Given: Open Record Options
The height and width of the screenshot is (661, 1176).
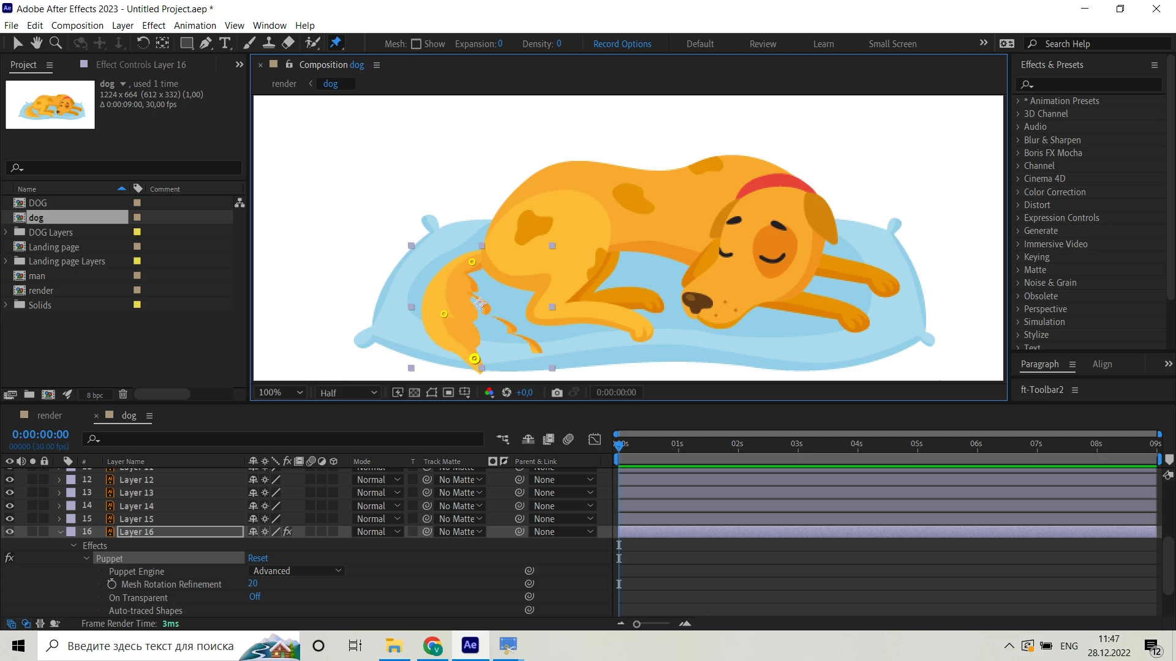Looking at the screenshot, I should [622, 44].
